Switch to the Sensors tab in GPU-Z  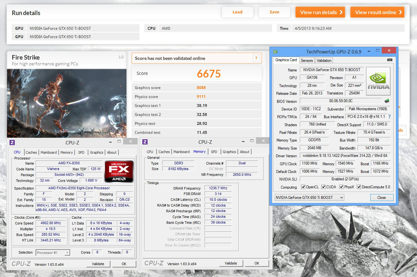[307, 60]
